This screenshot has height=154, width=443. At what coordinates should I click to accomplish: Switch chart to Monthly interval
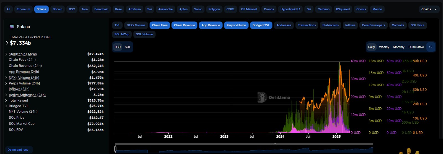[399, 47]
